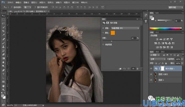This screenshot has height=107, width=185.
Task: Enable the 显示变换控件 checkbox
Action: pyautogui.click(x=35, y=7)
